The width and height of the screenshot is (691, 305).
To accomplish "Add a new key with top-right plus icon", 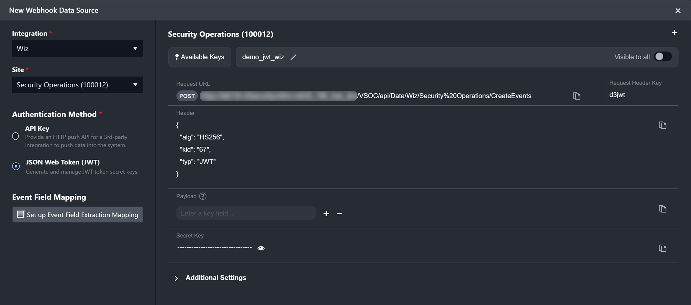I will pyautogui.click(x=674, y=33).
